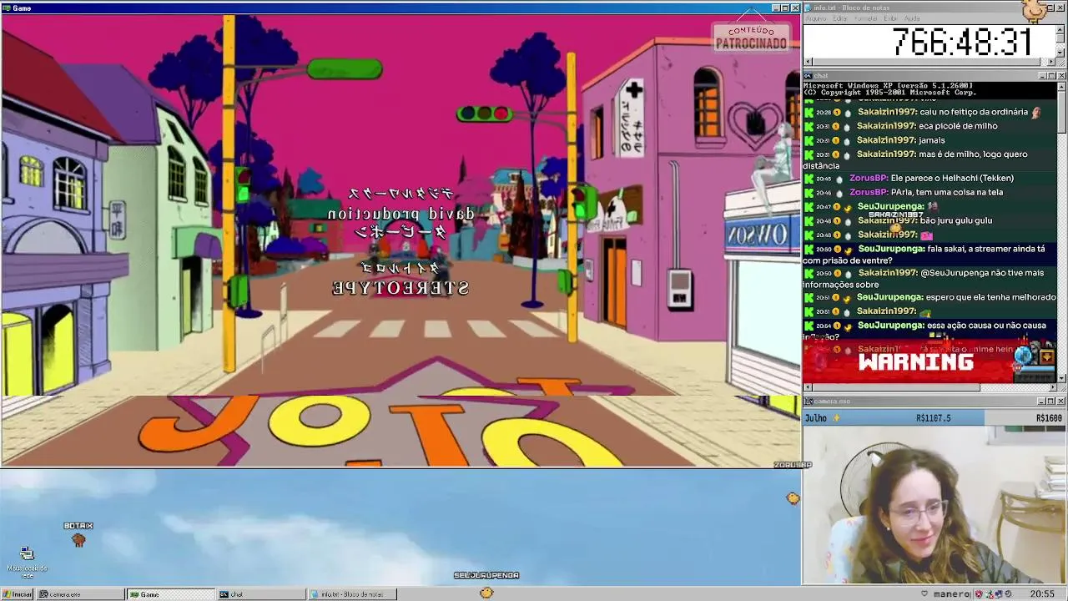The image size is (1068, 601).
Task: Click chat horizontal scrollbar right arrow
Action: coord(1053,387)
